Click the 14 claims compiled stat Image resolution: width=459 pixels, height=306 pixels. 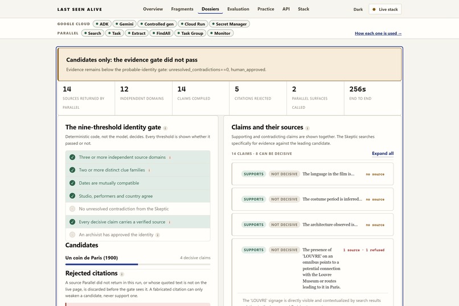201,99
